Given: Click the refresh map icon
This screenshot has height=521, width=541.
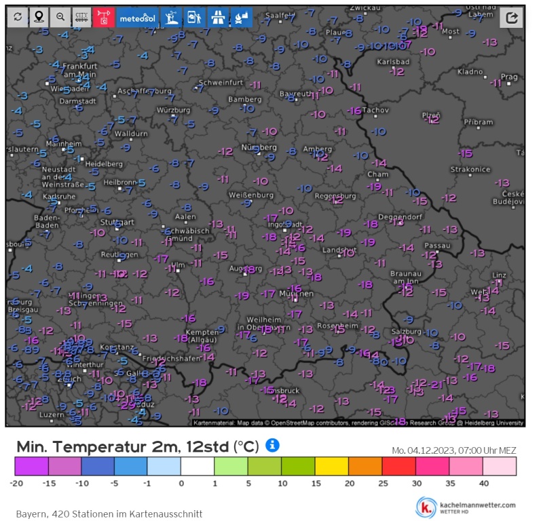Looking at the screenshot, I should coord(18,17).
